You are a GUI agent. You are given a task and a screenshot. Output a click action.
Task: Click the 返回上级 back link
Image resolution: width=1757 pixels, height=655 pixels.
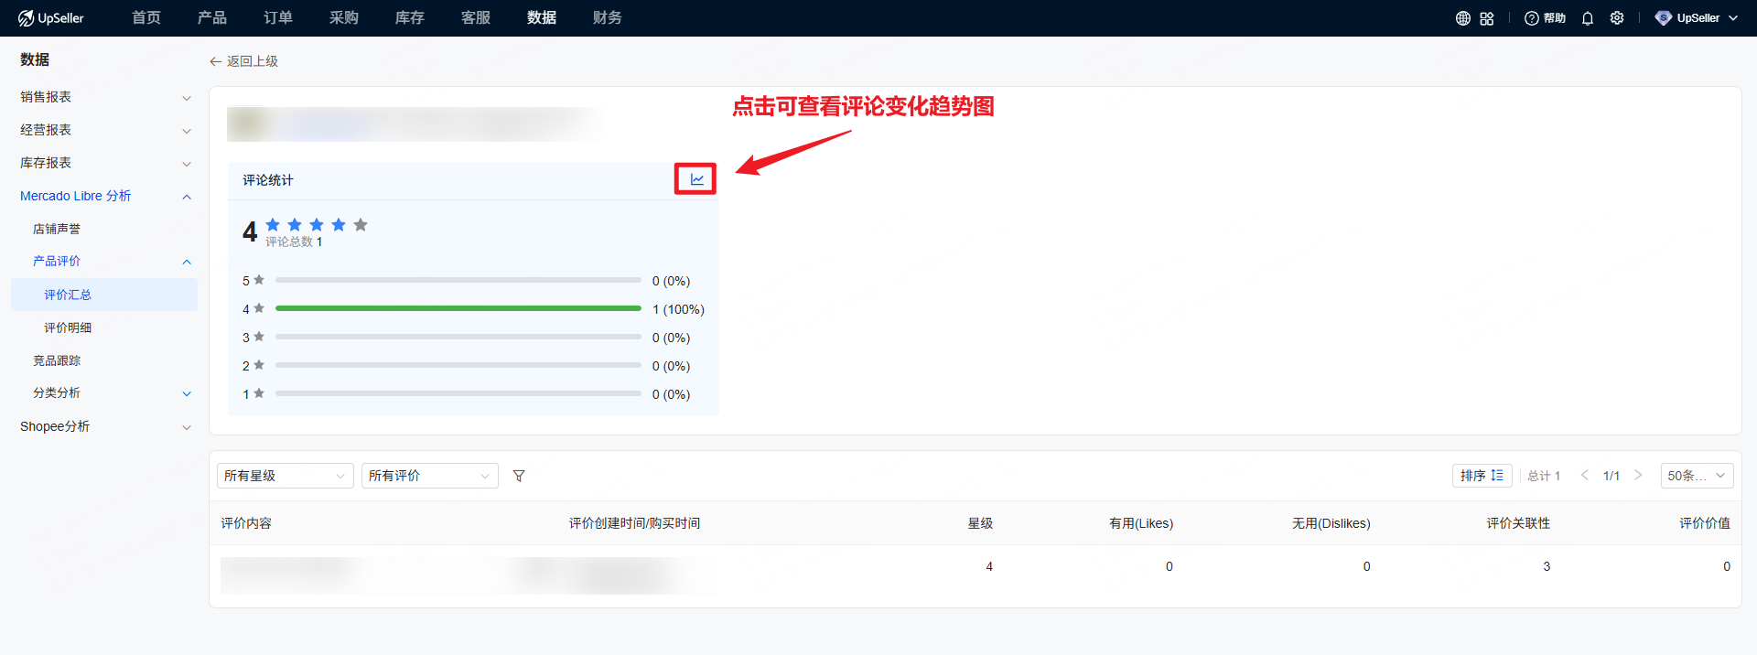click(244, 61)
